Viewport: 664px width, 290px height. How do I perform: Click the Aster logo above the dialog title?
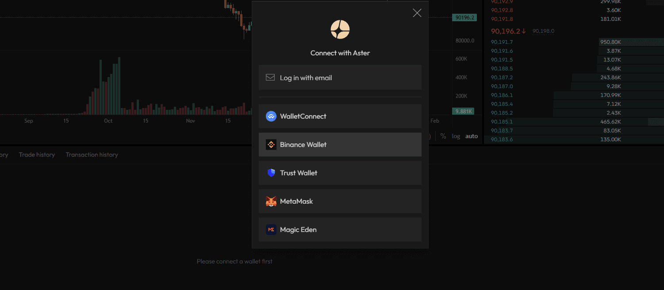[x=340, y=29]
